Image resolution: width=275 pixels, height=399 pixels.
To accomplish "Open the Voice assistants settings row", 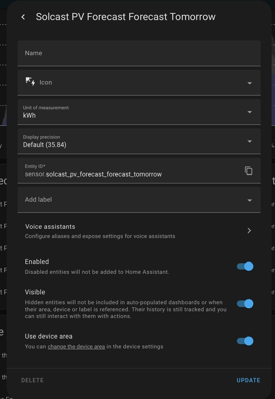I will [x=139, y=231].
